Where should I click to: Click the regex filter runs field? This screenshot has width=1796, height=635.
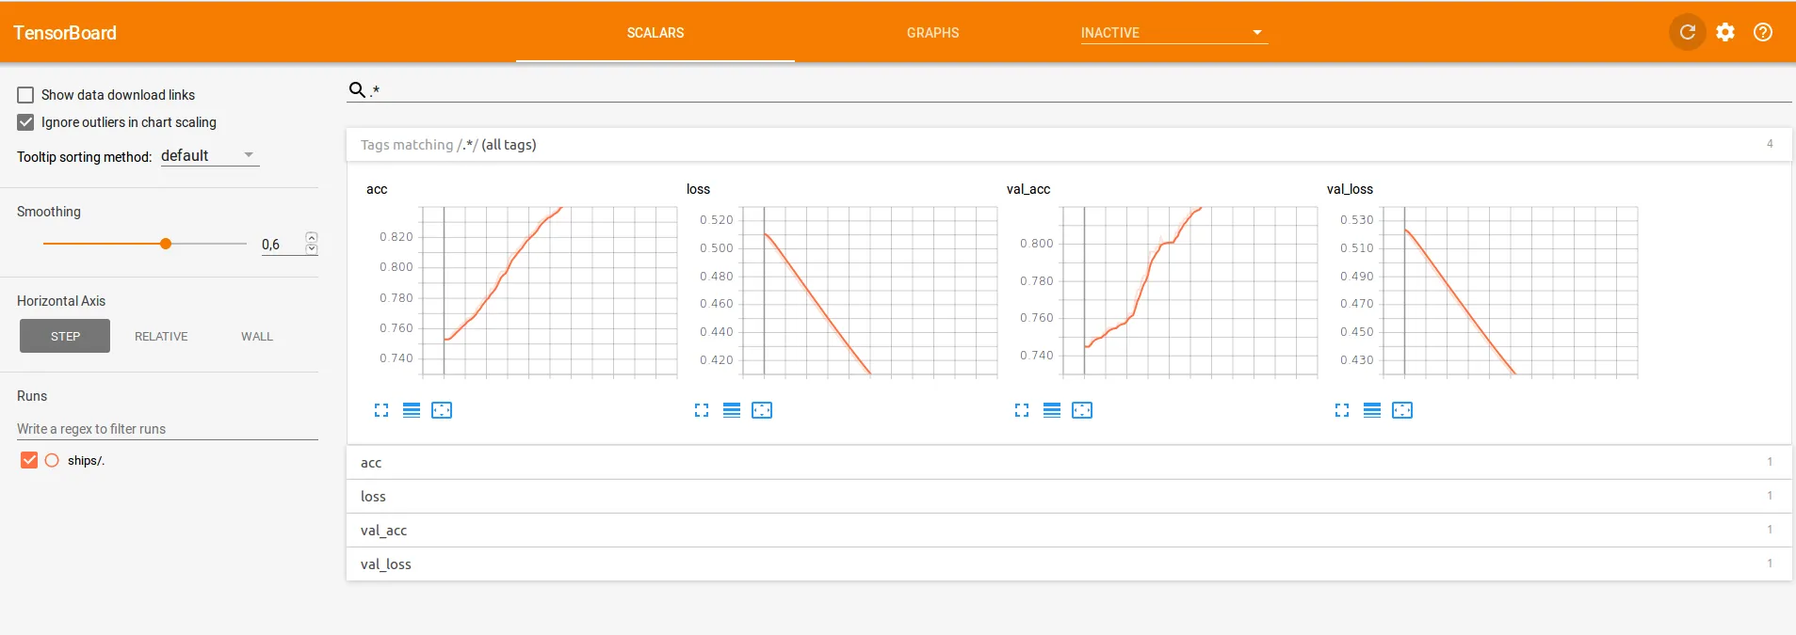coord(167,429)
